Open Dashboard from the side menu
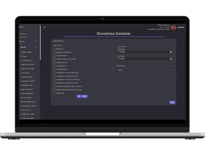205x155 pixels. click(x=23, y=34)
